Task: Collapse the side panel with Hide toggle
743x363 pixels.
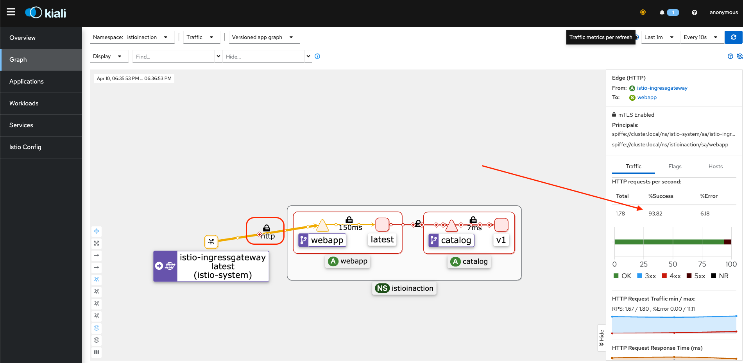Action: pos(602,338)
